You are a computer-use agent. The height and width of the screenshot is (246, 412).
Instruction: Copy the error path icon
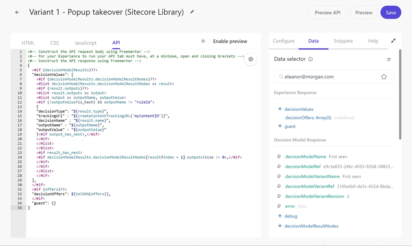coord(279,206)
